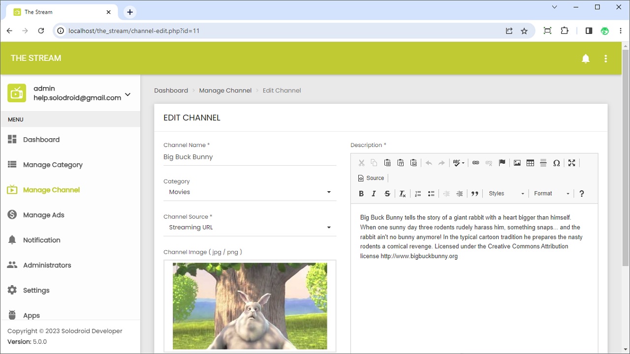Open the Format dropdown
This screenshot has height=354, width=630.
(552, 194)
